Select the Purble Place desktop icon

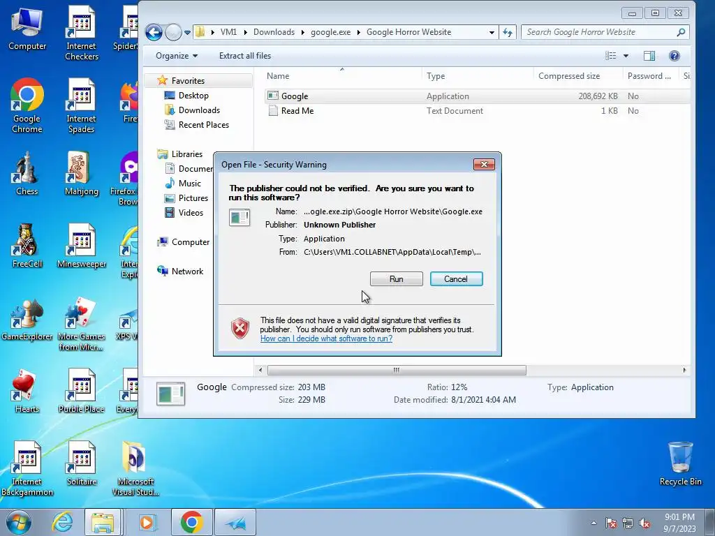82,391
